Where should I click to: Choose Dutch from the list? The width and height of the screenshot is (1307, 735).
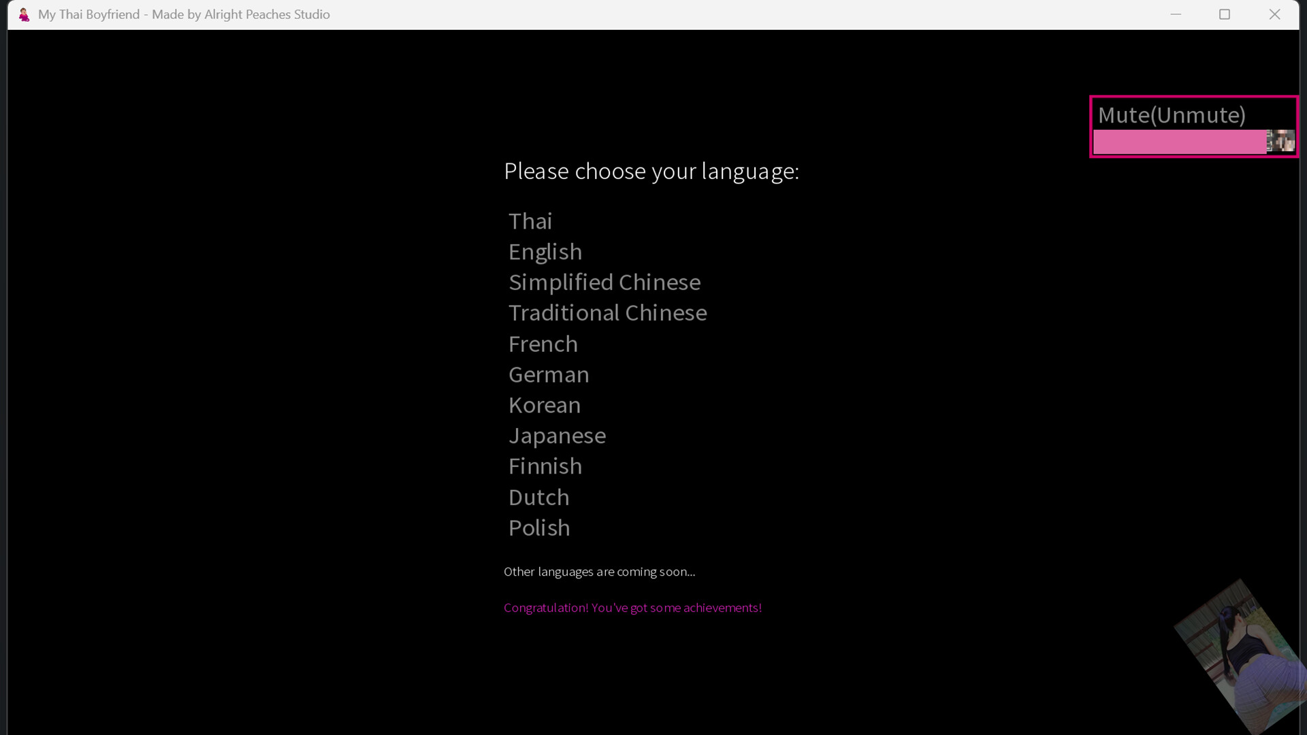[538, 497]
